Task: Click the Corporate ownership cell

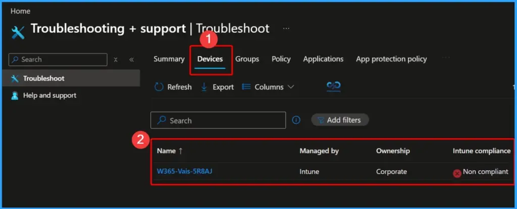Action: pos(391,171)
